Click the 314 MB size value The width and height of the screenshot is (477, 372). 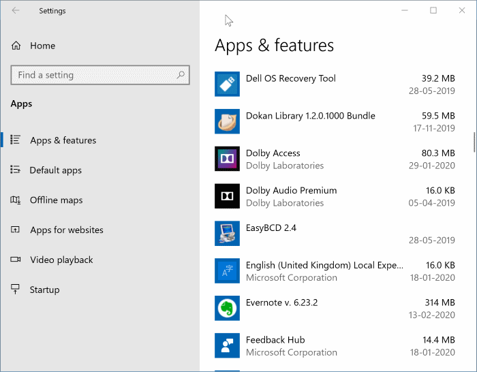[x=440, y=303]
